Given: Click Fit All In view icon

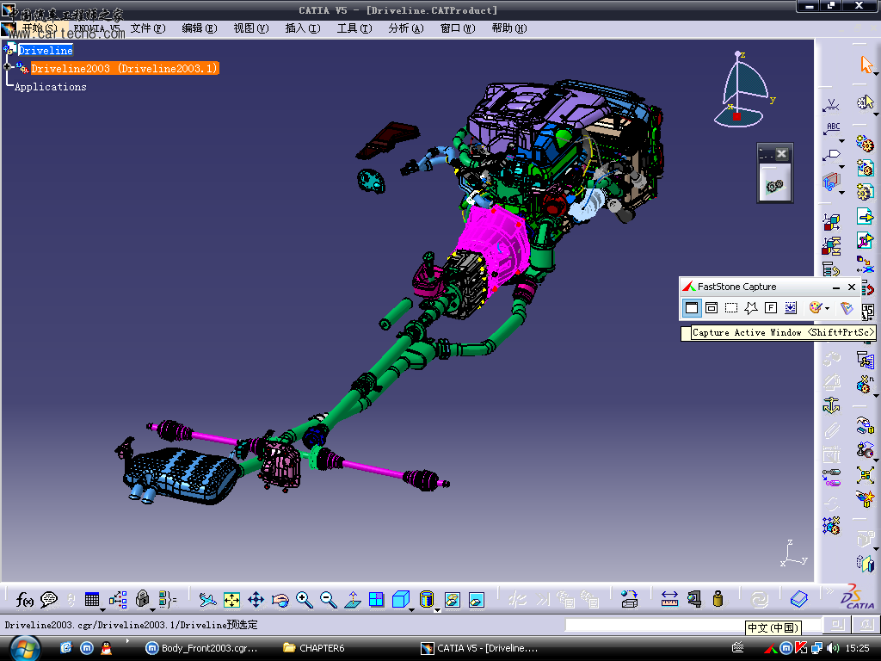Looking at the screenshot, I should coord(231,600).
